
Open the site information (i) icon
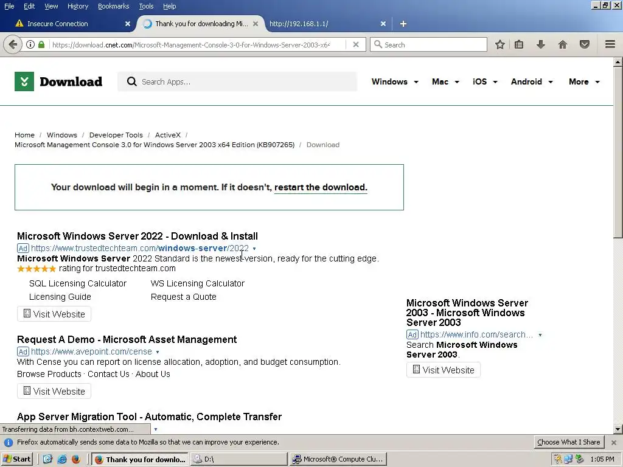pos(30,44)
